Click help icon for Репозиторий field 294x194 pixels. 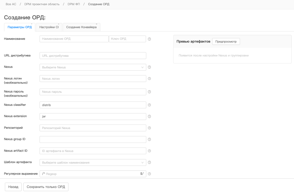(x=149, y=128)
